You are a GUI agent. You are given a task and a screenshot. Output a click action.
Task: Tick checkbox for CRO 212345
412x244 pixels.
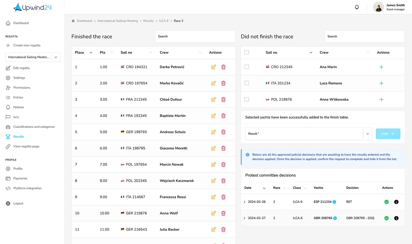(x=247, y=67)
